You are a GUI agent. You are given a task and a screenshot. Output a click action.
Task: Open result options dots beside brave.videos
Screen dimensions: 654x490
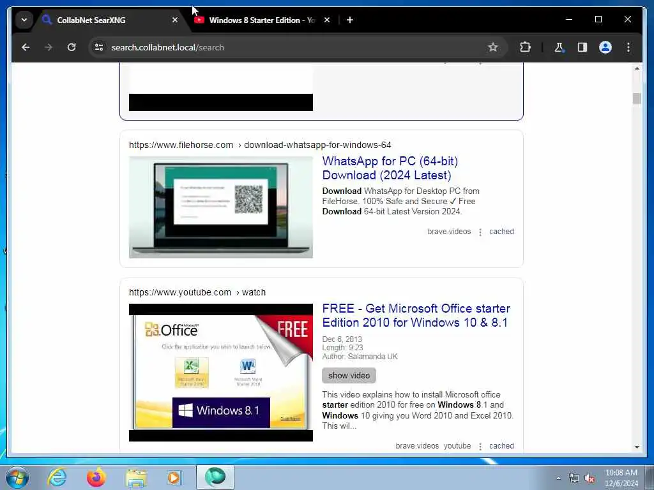point(480,232)
